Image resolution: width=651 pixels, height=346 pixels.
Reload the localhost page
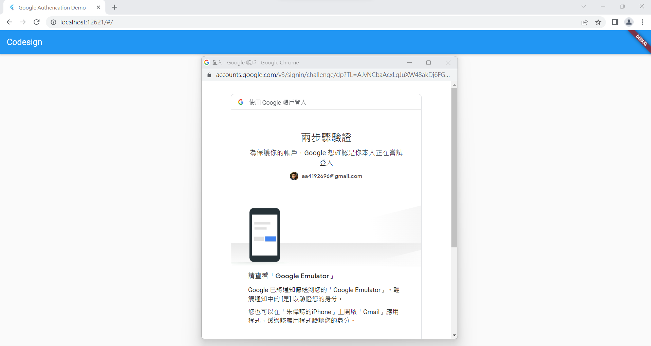(x=37, y=22)
